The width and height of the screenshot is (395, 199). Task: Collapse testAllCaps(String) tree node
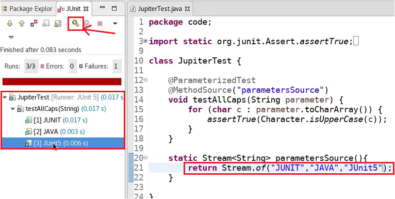point(12,109)
